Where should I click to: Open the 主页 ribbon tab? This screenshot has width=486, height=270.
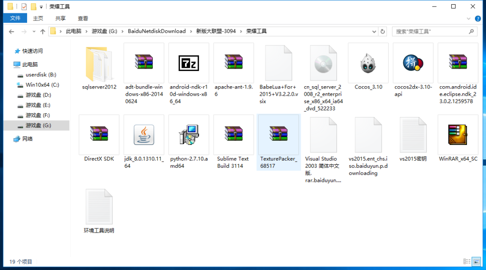38,18
